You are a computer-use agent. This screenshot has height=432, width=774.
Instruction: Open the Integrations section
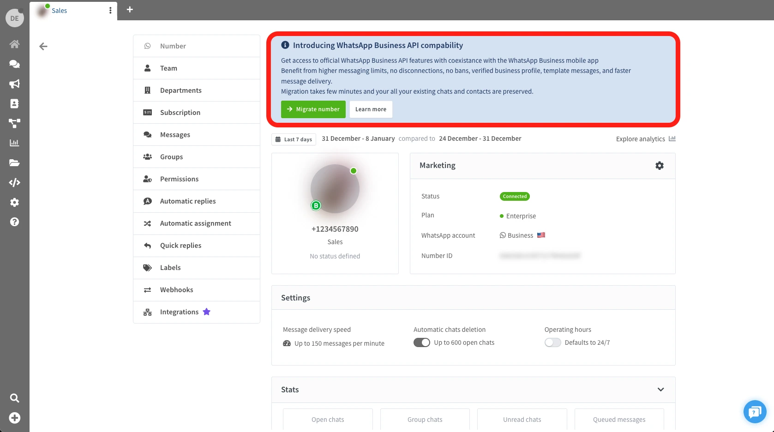(179, 312)
